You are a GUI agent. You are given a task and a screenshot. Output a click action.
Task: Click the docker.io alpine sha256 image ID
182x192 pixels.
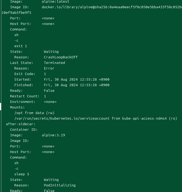[112, 7]
